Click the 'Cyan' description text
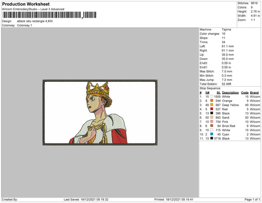262x203 pixels. pos(226,134)
